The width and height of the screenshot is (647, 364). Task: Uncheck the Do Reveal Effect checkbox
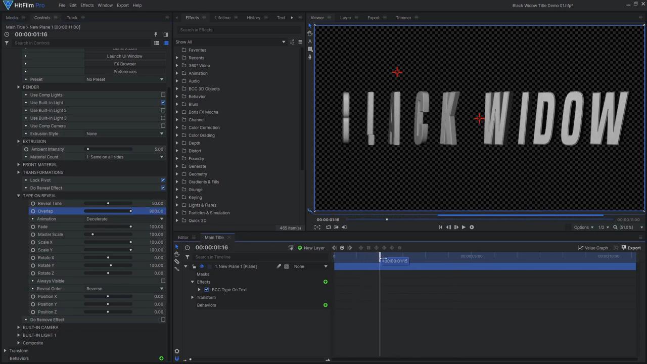coord(163,188)
